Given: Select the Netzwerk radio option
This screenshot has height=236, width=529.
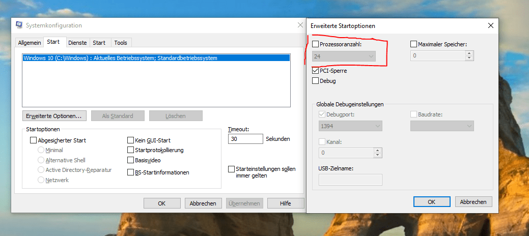Looking at the screenshot, I should click(x=41, y=180).
